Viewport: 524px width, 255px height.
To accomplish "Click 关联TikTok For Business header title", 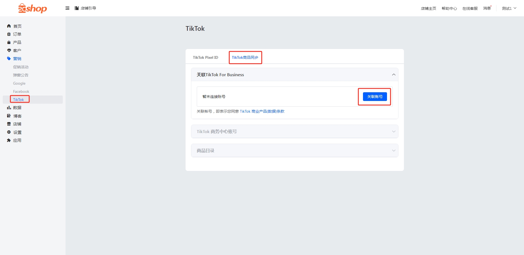I will (x=220, y=75).
